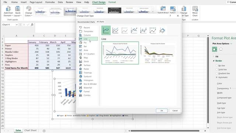Screen dimensions: 236x133
Task: Confirm with the OK button
Action: click(162, 110)
